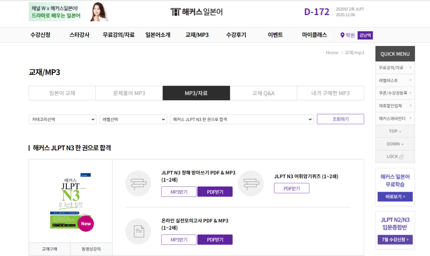Open the drama Japanese banner ad
Screen dimensions: 430x256
(x=69, y=12)
